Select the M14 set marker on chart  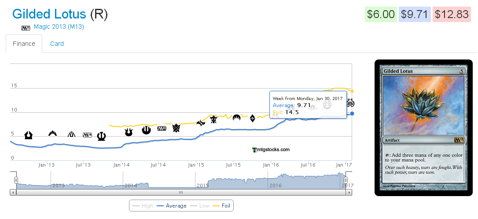click(x=87, y=135)
